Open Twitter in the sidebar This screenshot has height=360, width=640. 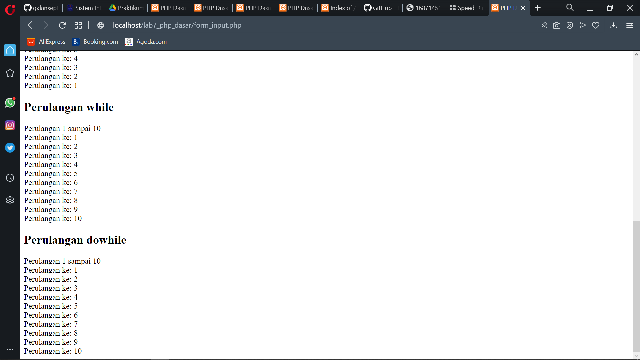(10, 148)
